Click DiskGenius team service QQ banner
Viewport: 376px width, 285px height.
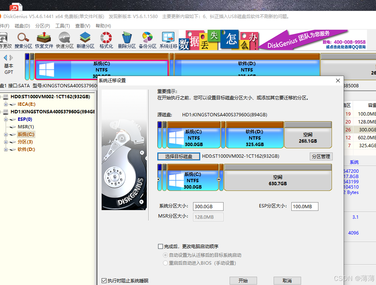point(313,40)
